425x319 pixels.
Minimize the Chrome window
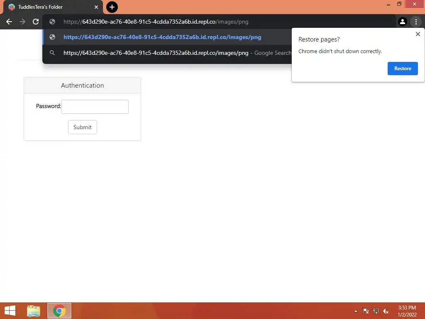point(388,4)
